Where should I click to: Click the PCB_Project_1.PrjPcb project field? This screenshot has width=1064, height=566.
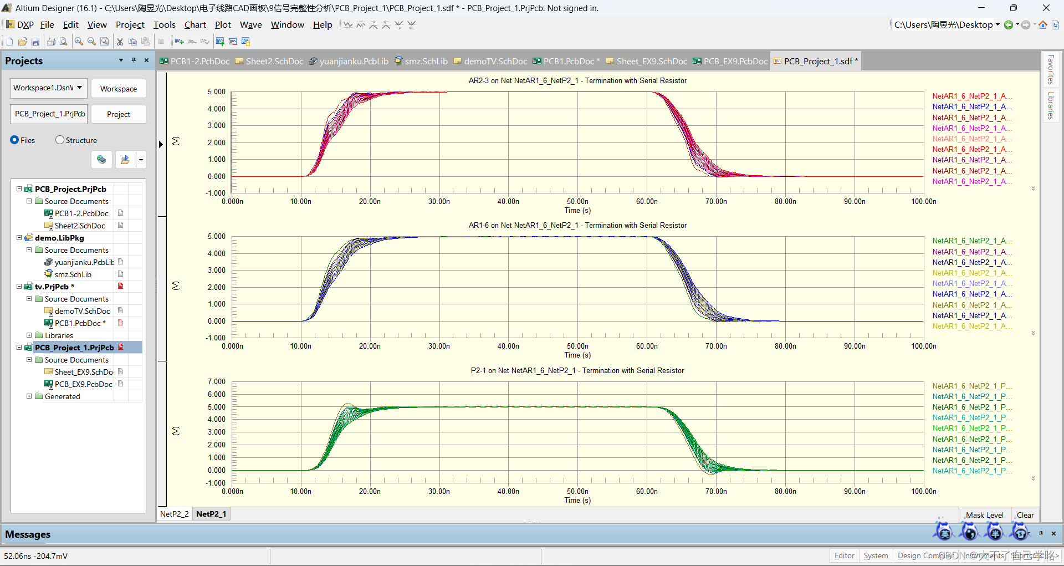click(49, 114)
